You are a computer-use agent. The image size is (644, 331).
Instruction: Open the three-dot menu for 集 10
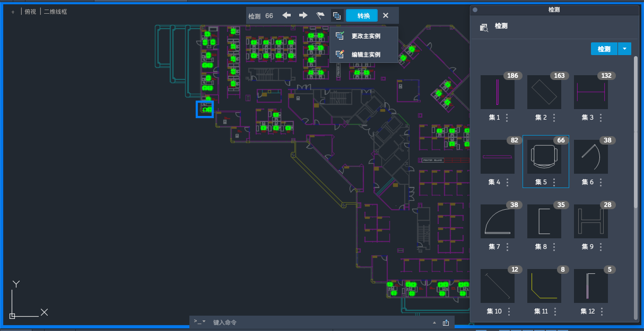[509, 311]
